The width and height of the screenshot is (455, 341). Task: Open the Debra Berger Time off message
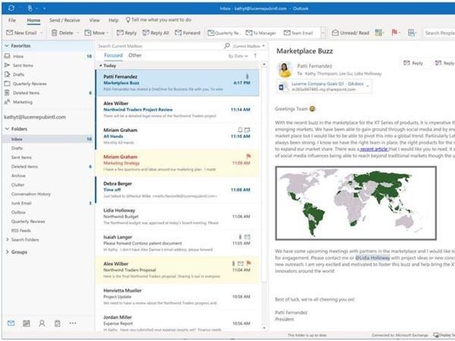pos(177,189)
